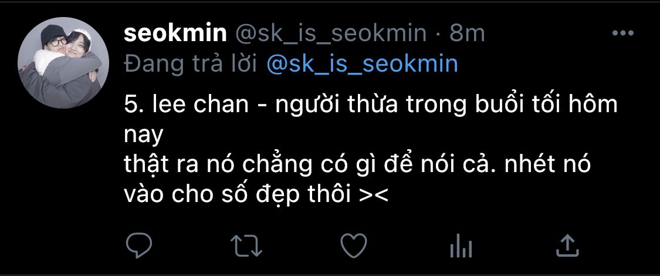Open the three-dot more options menu
Viewport: 660px width, 276px height.
622,33
